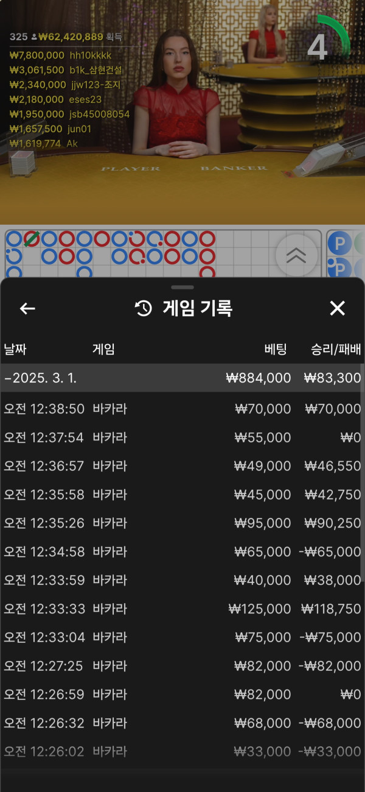Select the 12:35:26 game with ₩95,000 bet
This screenshot has width=365, height=792.
click(181, 523)
